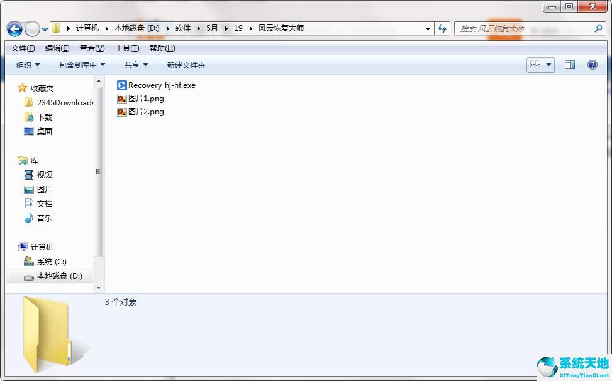
Task: Open the 帮助(H) menu
Action: (x=162, y=48)
